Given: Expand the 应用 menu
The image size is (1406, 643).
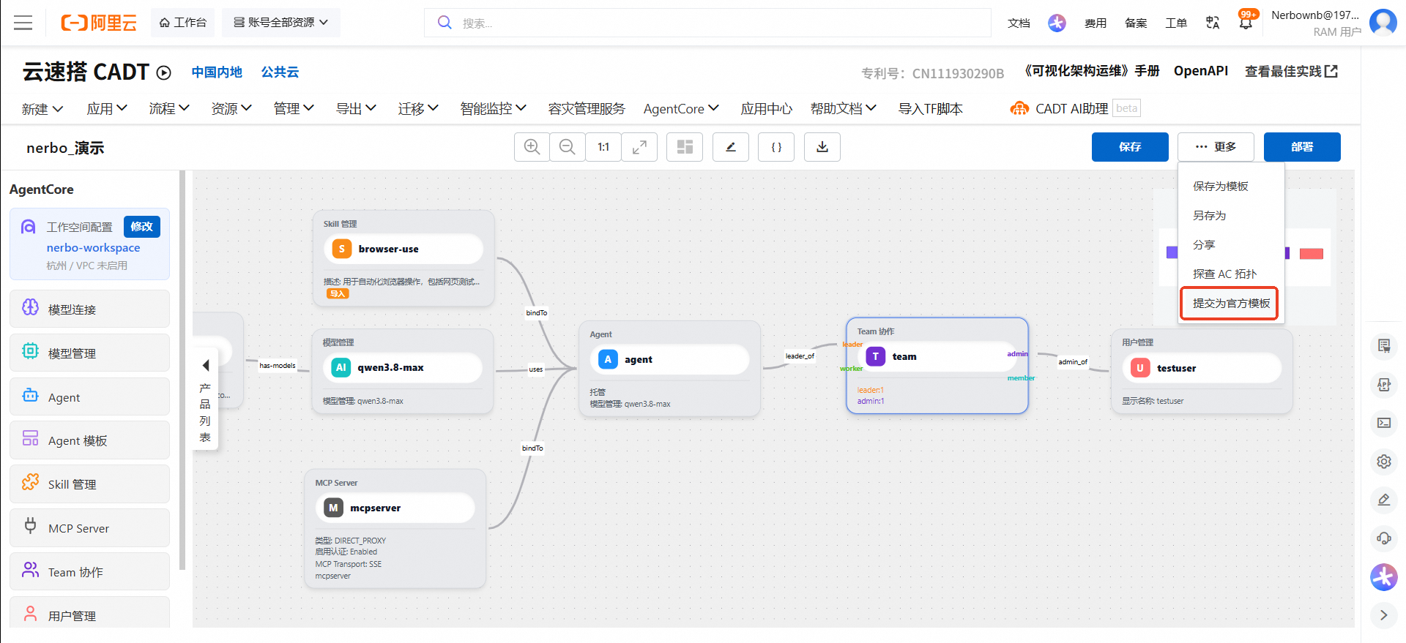Looking at the screenshot, I should coord(107,109).
